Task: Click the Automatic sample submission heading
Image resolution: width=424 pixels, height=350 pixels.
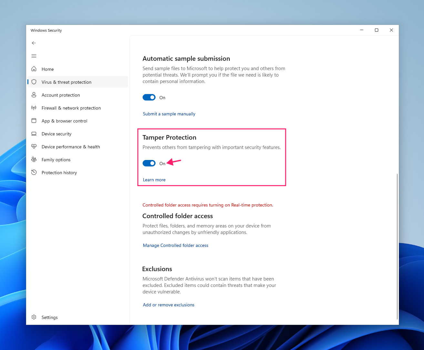Action: coord(186,58)
